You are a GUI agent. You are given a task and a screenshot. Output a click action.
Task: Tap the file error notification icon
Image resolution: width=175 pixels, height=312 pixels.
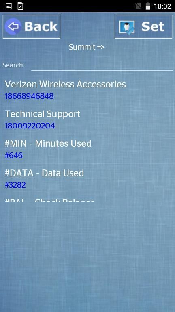click(x=20, y=6)
